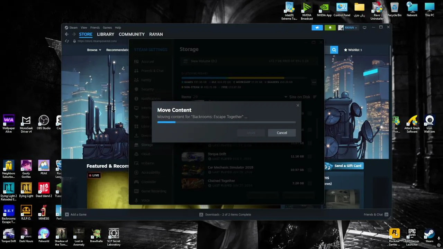443x249 pixels.
Task: Close the Move Content dialog with X
Action: 298,105
